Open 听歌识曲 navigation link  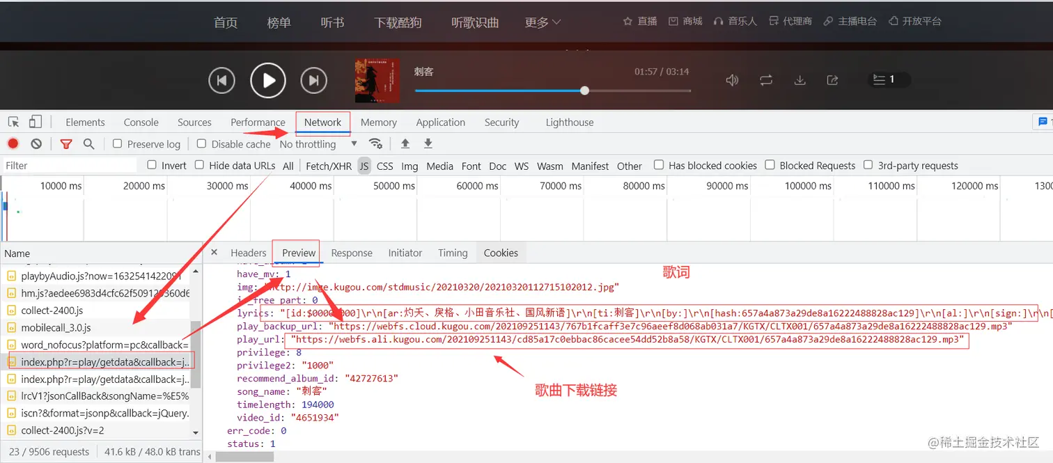pos(475,23)
